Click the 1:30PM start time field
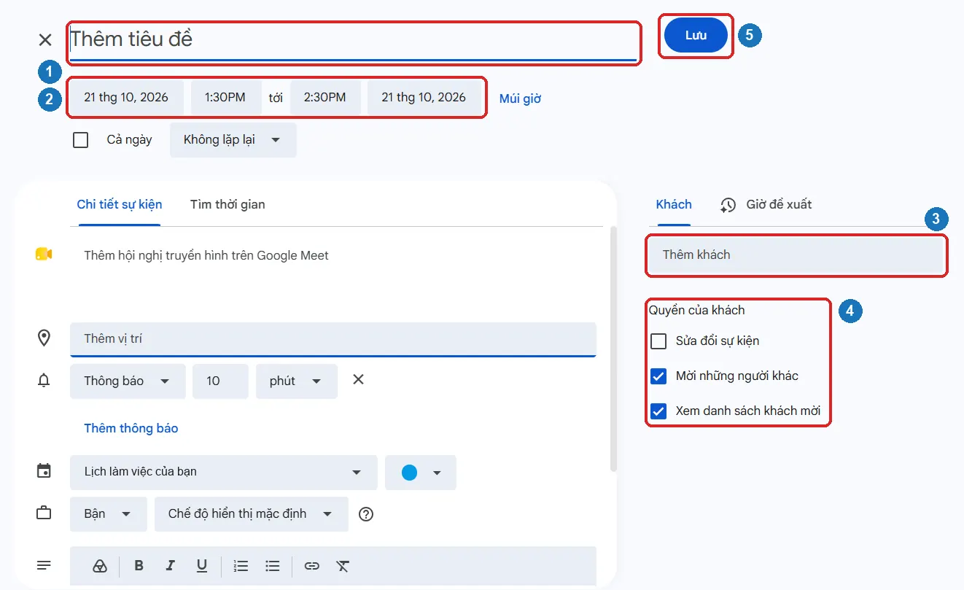Image resolution: width=964 pixels, height=590 pixels. tap(225, 98)
